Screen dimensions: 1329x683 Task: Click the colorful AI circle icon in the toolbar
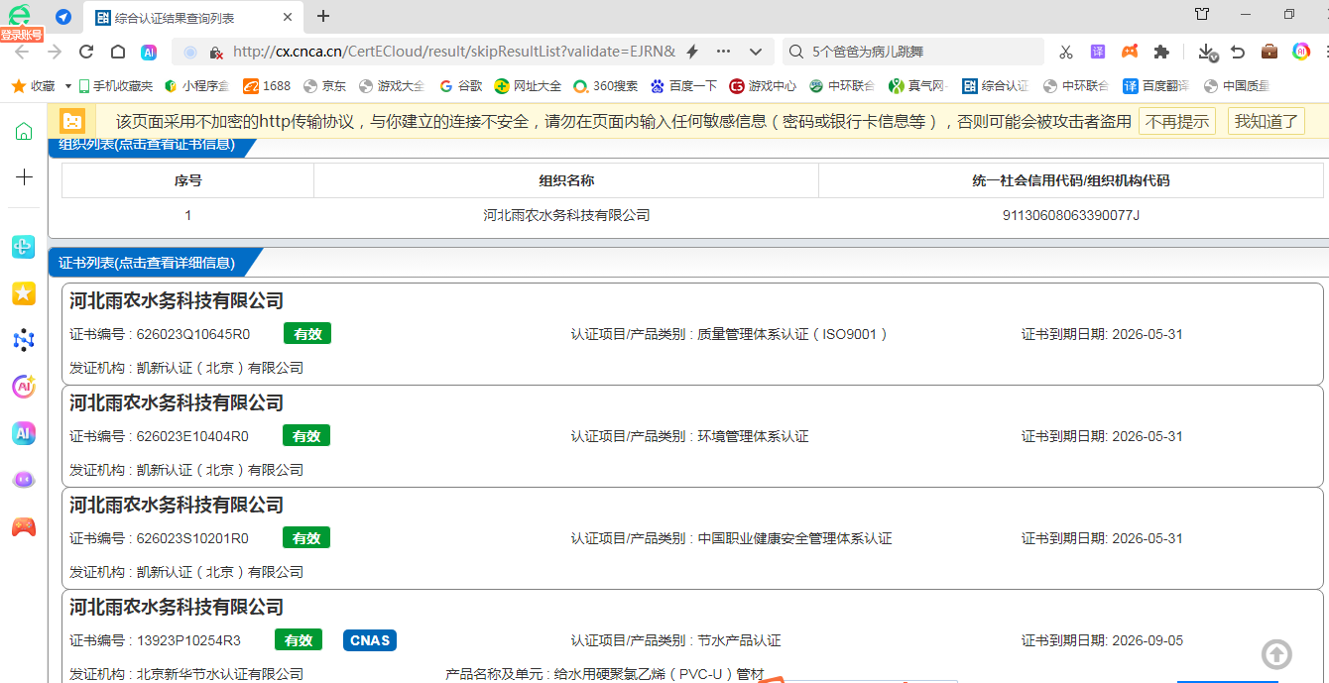tap(1301, 52)
